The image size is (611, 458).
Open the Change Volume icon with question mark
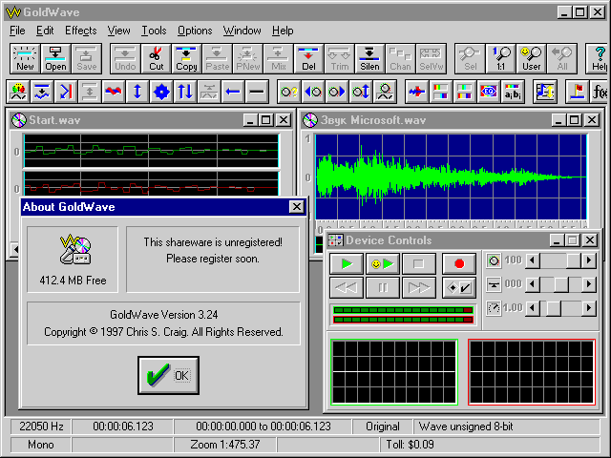click(x=289, y=92)
